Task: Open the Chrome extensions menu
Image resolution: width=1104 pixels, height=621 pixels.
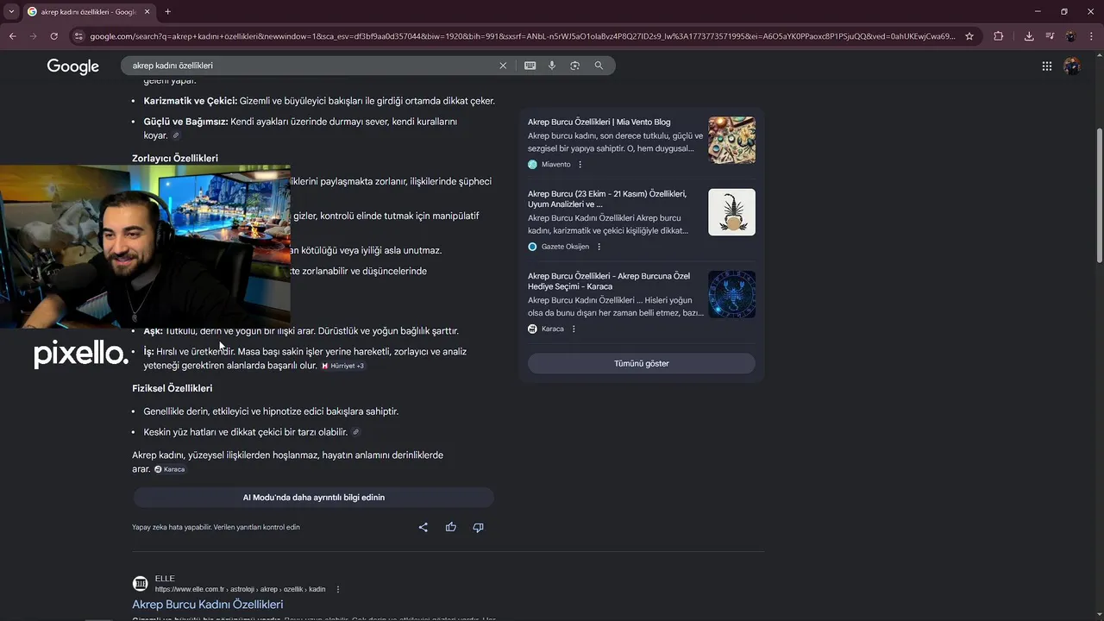Action: tap(999, 36)
